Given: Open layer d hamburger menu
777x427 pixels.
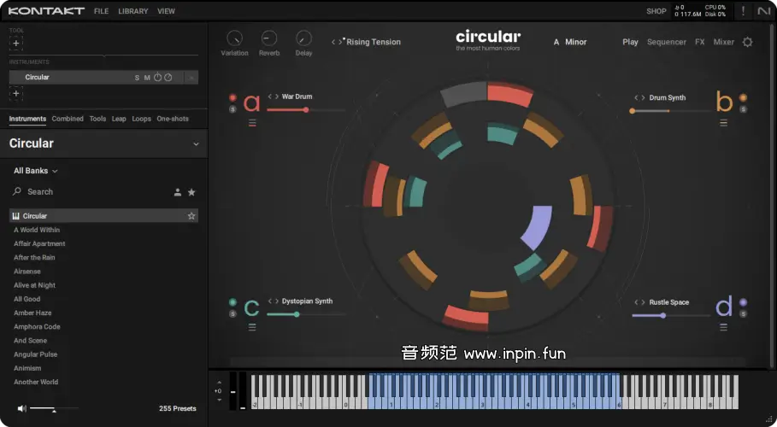Looking at the screenshot, I should 724,326.
